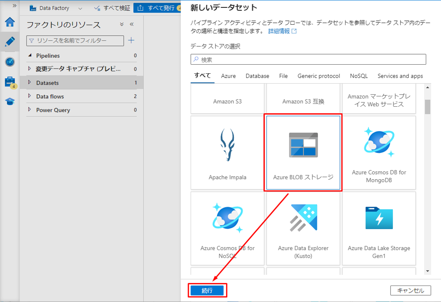Select the Amazon S3 互換 tile

[x=303, y=98]
